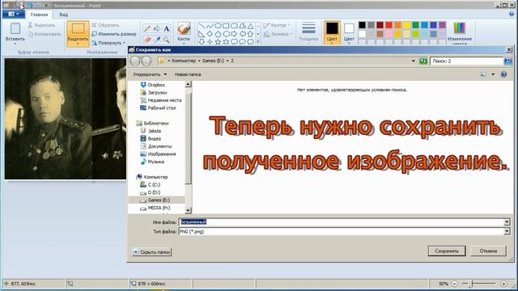Select the Fill with color bucket tool

(157, 29)
